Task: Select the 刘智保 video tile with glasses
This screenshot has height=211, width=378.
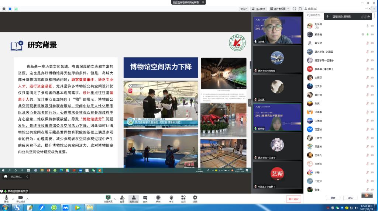Action: click(277, 30)
